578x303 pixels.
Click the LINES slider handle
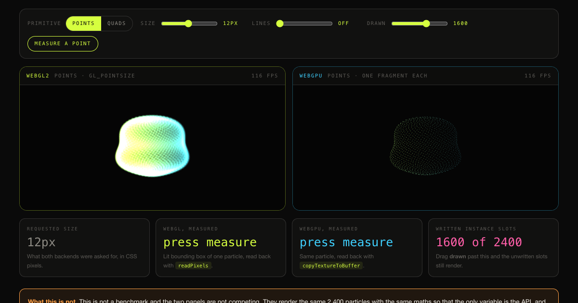[280, 24]
